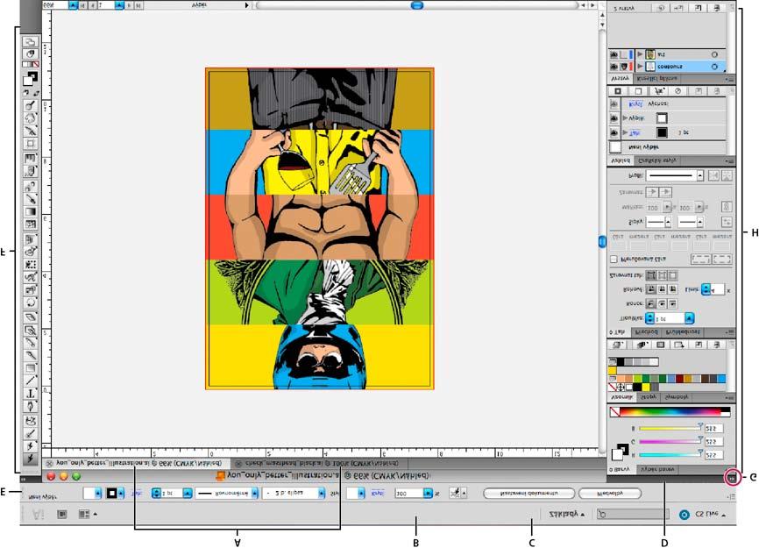Open the Průhlednost panel tab

683,332
